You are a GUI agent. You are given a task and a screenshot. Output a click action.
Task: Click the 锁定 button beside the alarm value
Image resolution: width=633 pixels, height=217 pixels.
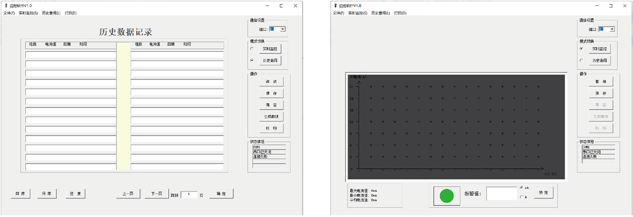543,193
